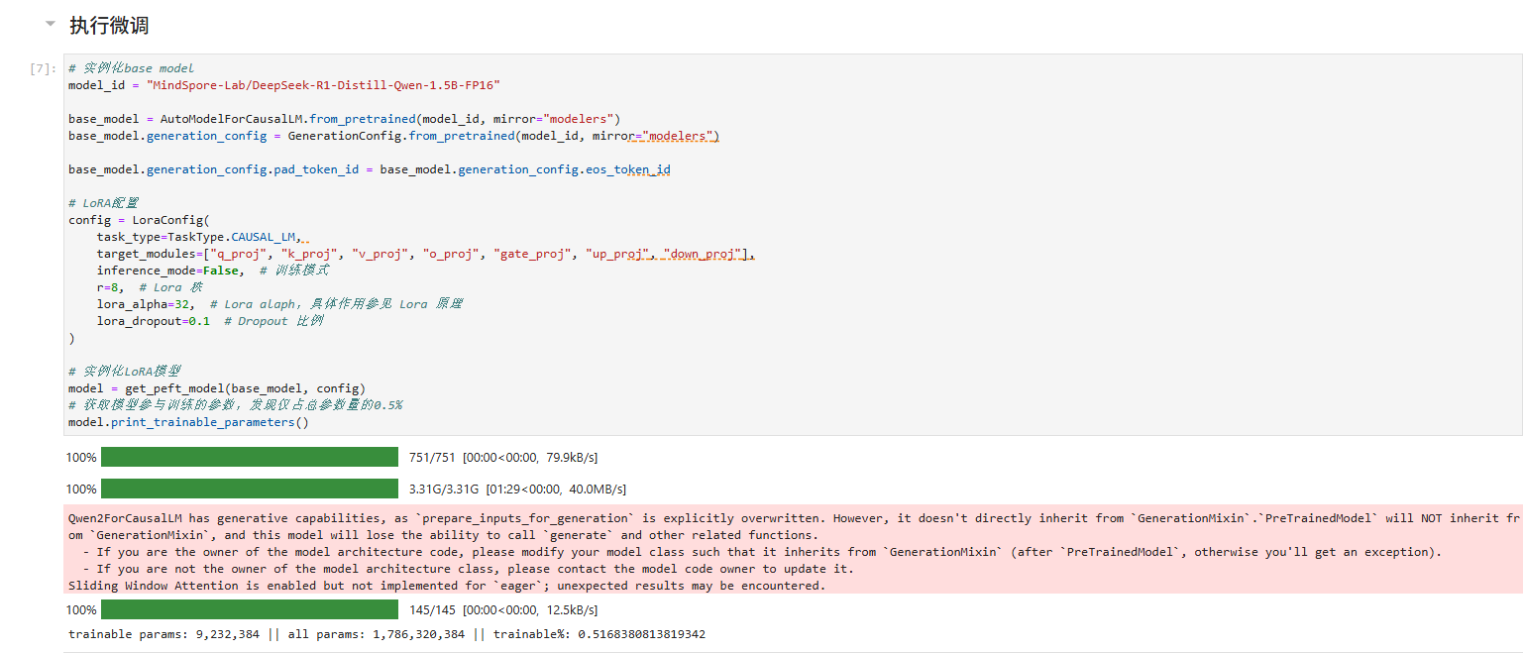Click the 145/145 green progress bar
Image resolution: width=1523 pixels, height=653 pixels.
pos(249,609)
